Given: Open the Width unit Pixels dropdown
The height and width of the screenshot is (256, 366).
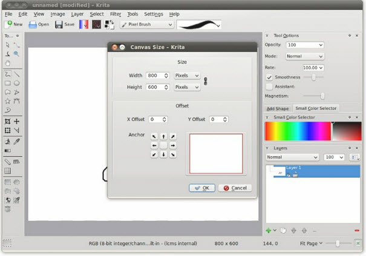Looking at the screenshot, I should pos(187,76).
